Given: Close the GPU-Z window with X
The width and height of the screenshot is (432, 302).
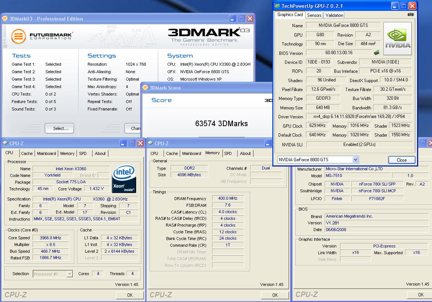Looking at the screenshot, I should (x=412, y=6).
